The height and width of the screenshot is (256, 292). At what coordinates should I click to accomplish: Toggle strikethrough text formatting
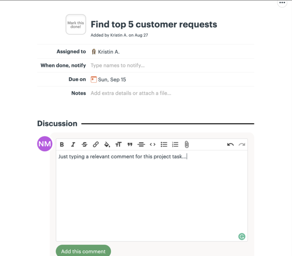(x=85, y=144)
